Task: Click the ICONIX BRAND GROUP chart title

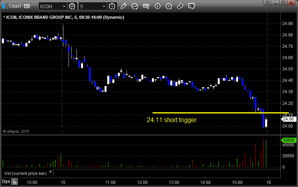Action: (64, 17)
